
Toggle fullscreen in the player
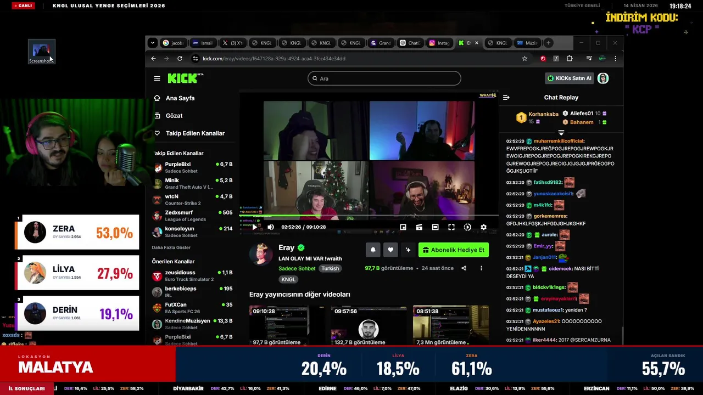451,227
